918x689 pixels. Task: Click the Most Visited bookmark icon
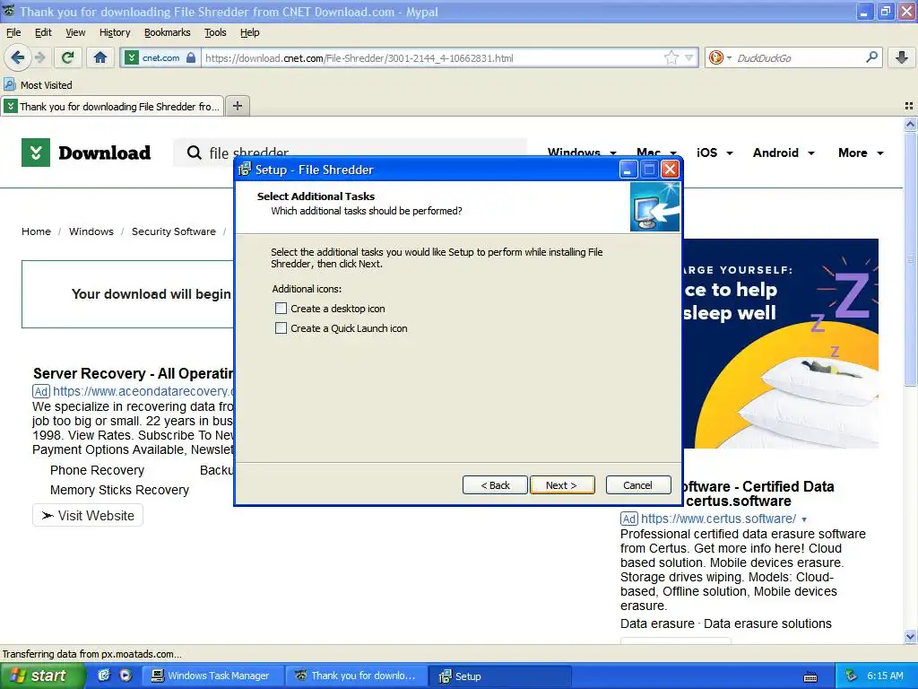tap(9, 85)
